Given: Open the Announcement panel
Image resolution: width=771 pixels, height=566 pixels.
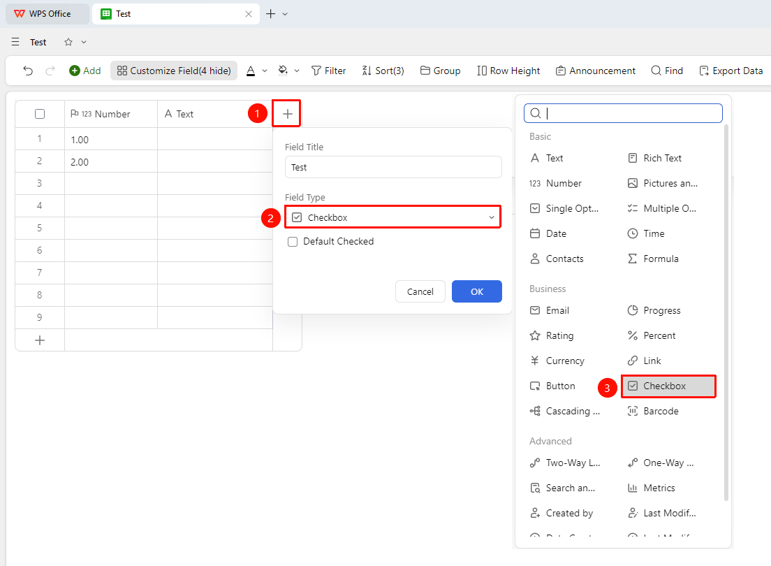Looking at the screenshot, I should click(x=596, y=71).
